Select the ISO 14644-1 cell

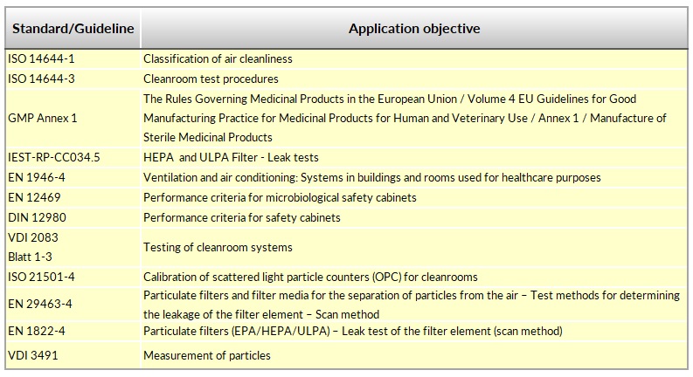tap(42, 59)
